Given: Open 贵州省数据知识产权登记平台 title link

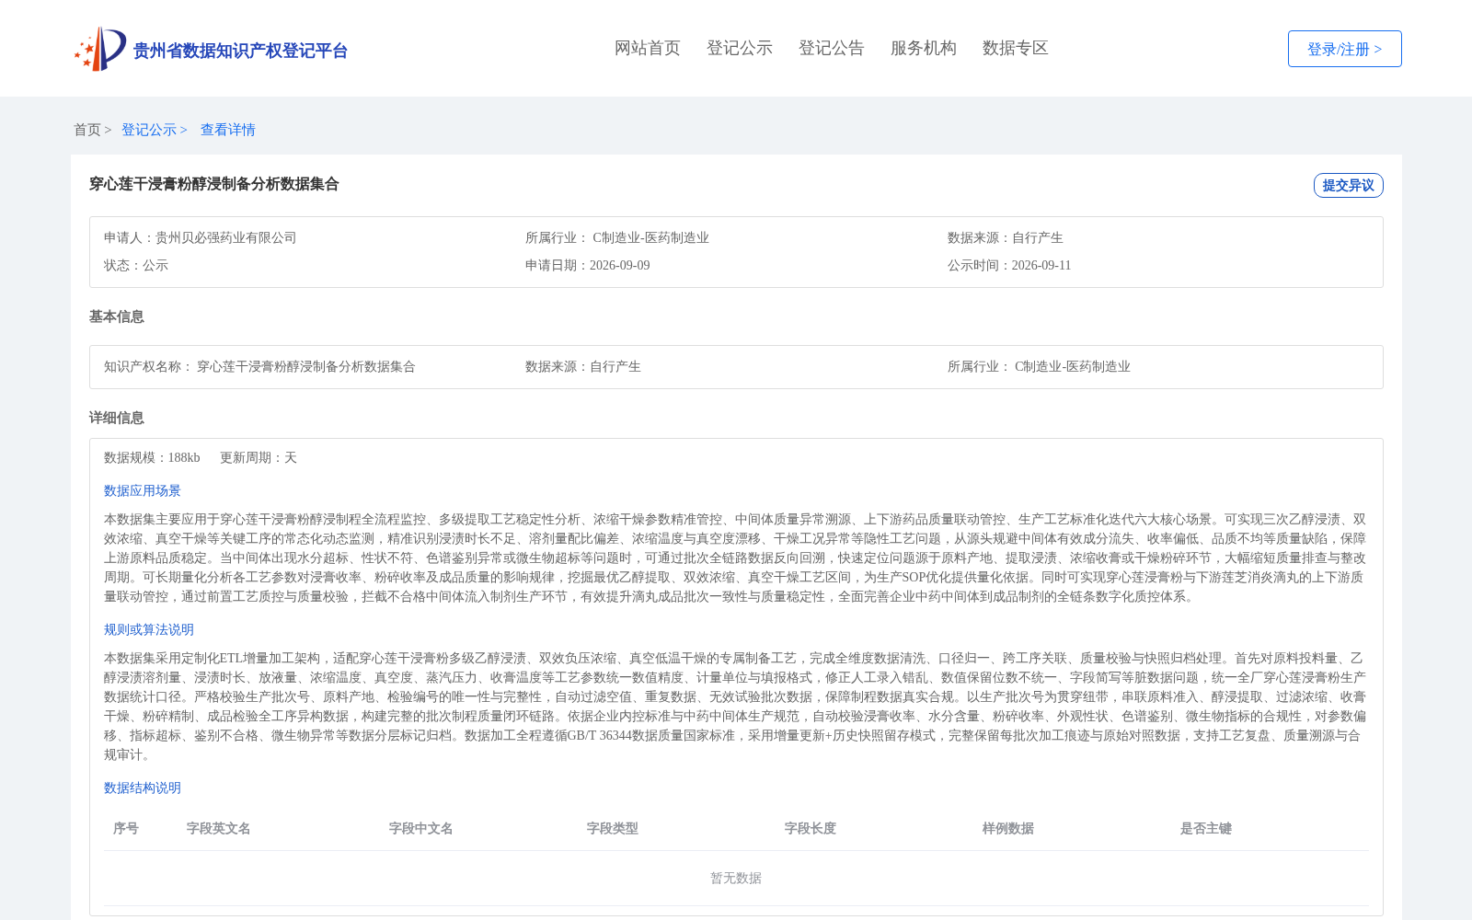Looking at the screenshot, I should (240, 51).
